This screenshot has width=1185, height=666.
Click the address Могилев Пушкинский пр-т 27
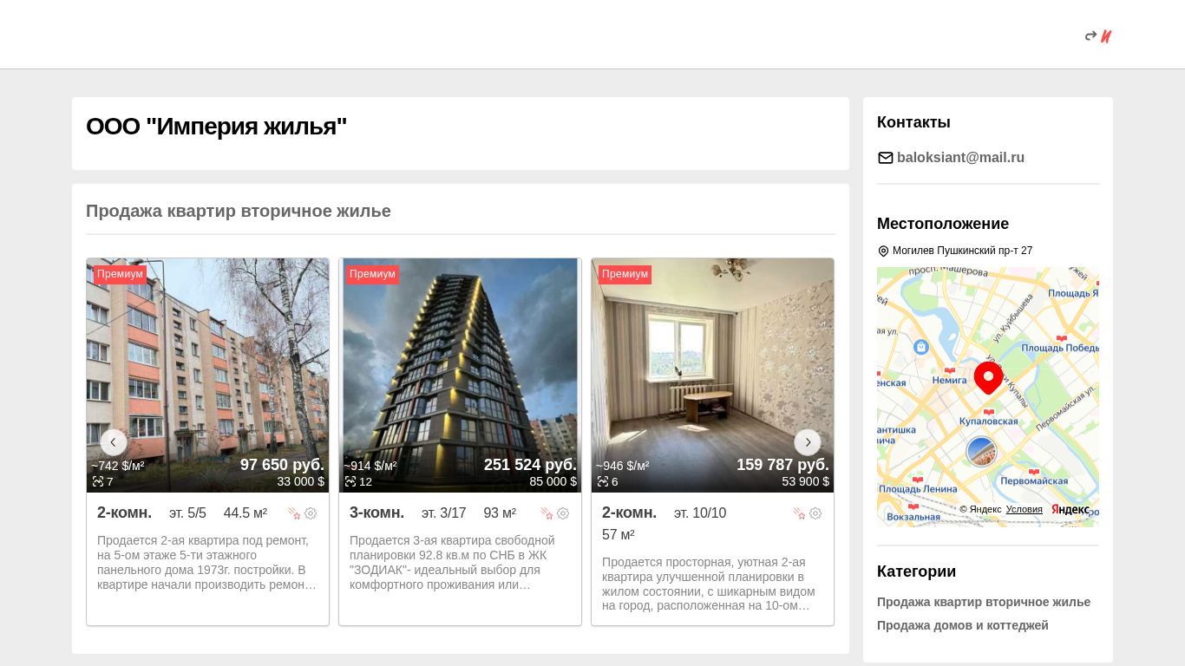963,251
